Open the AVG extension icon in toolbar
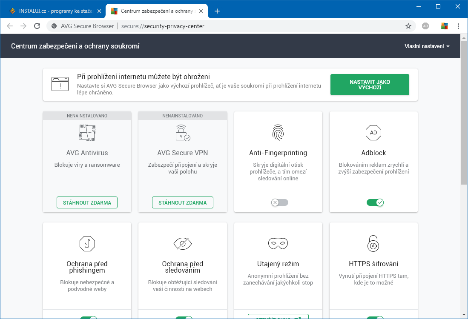 [x=444, y=26]
